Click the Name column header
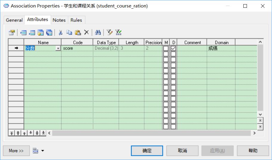Viewport: 272px width, 160px height. [43, 42]
